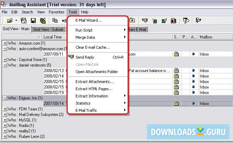Switch to the Raw E-Mail tab
The height and width of the screenshot is (143, 233).
coord(138,29)
